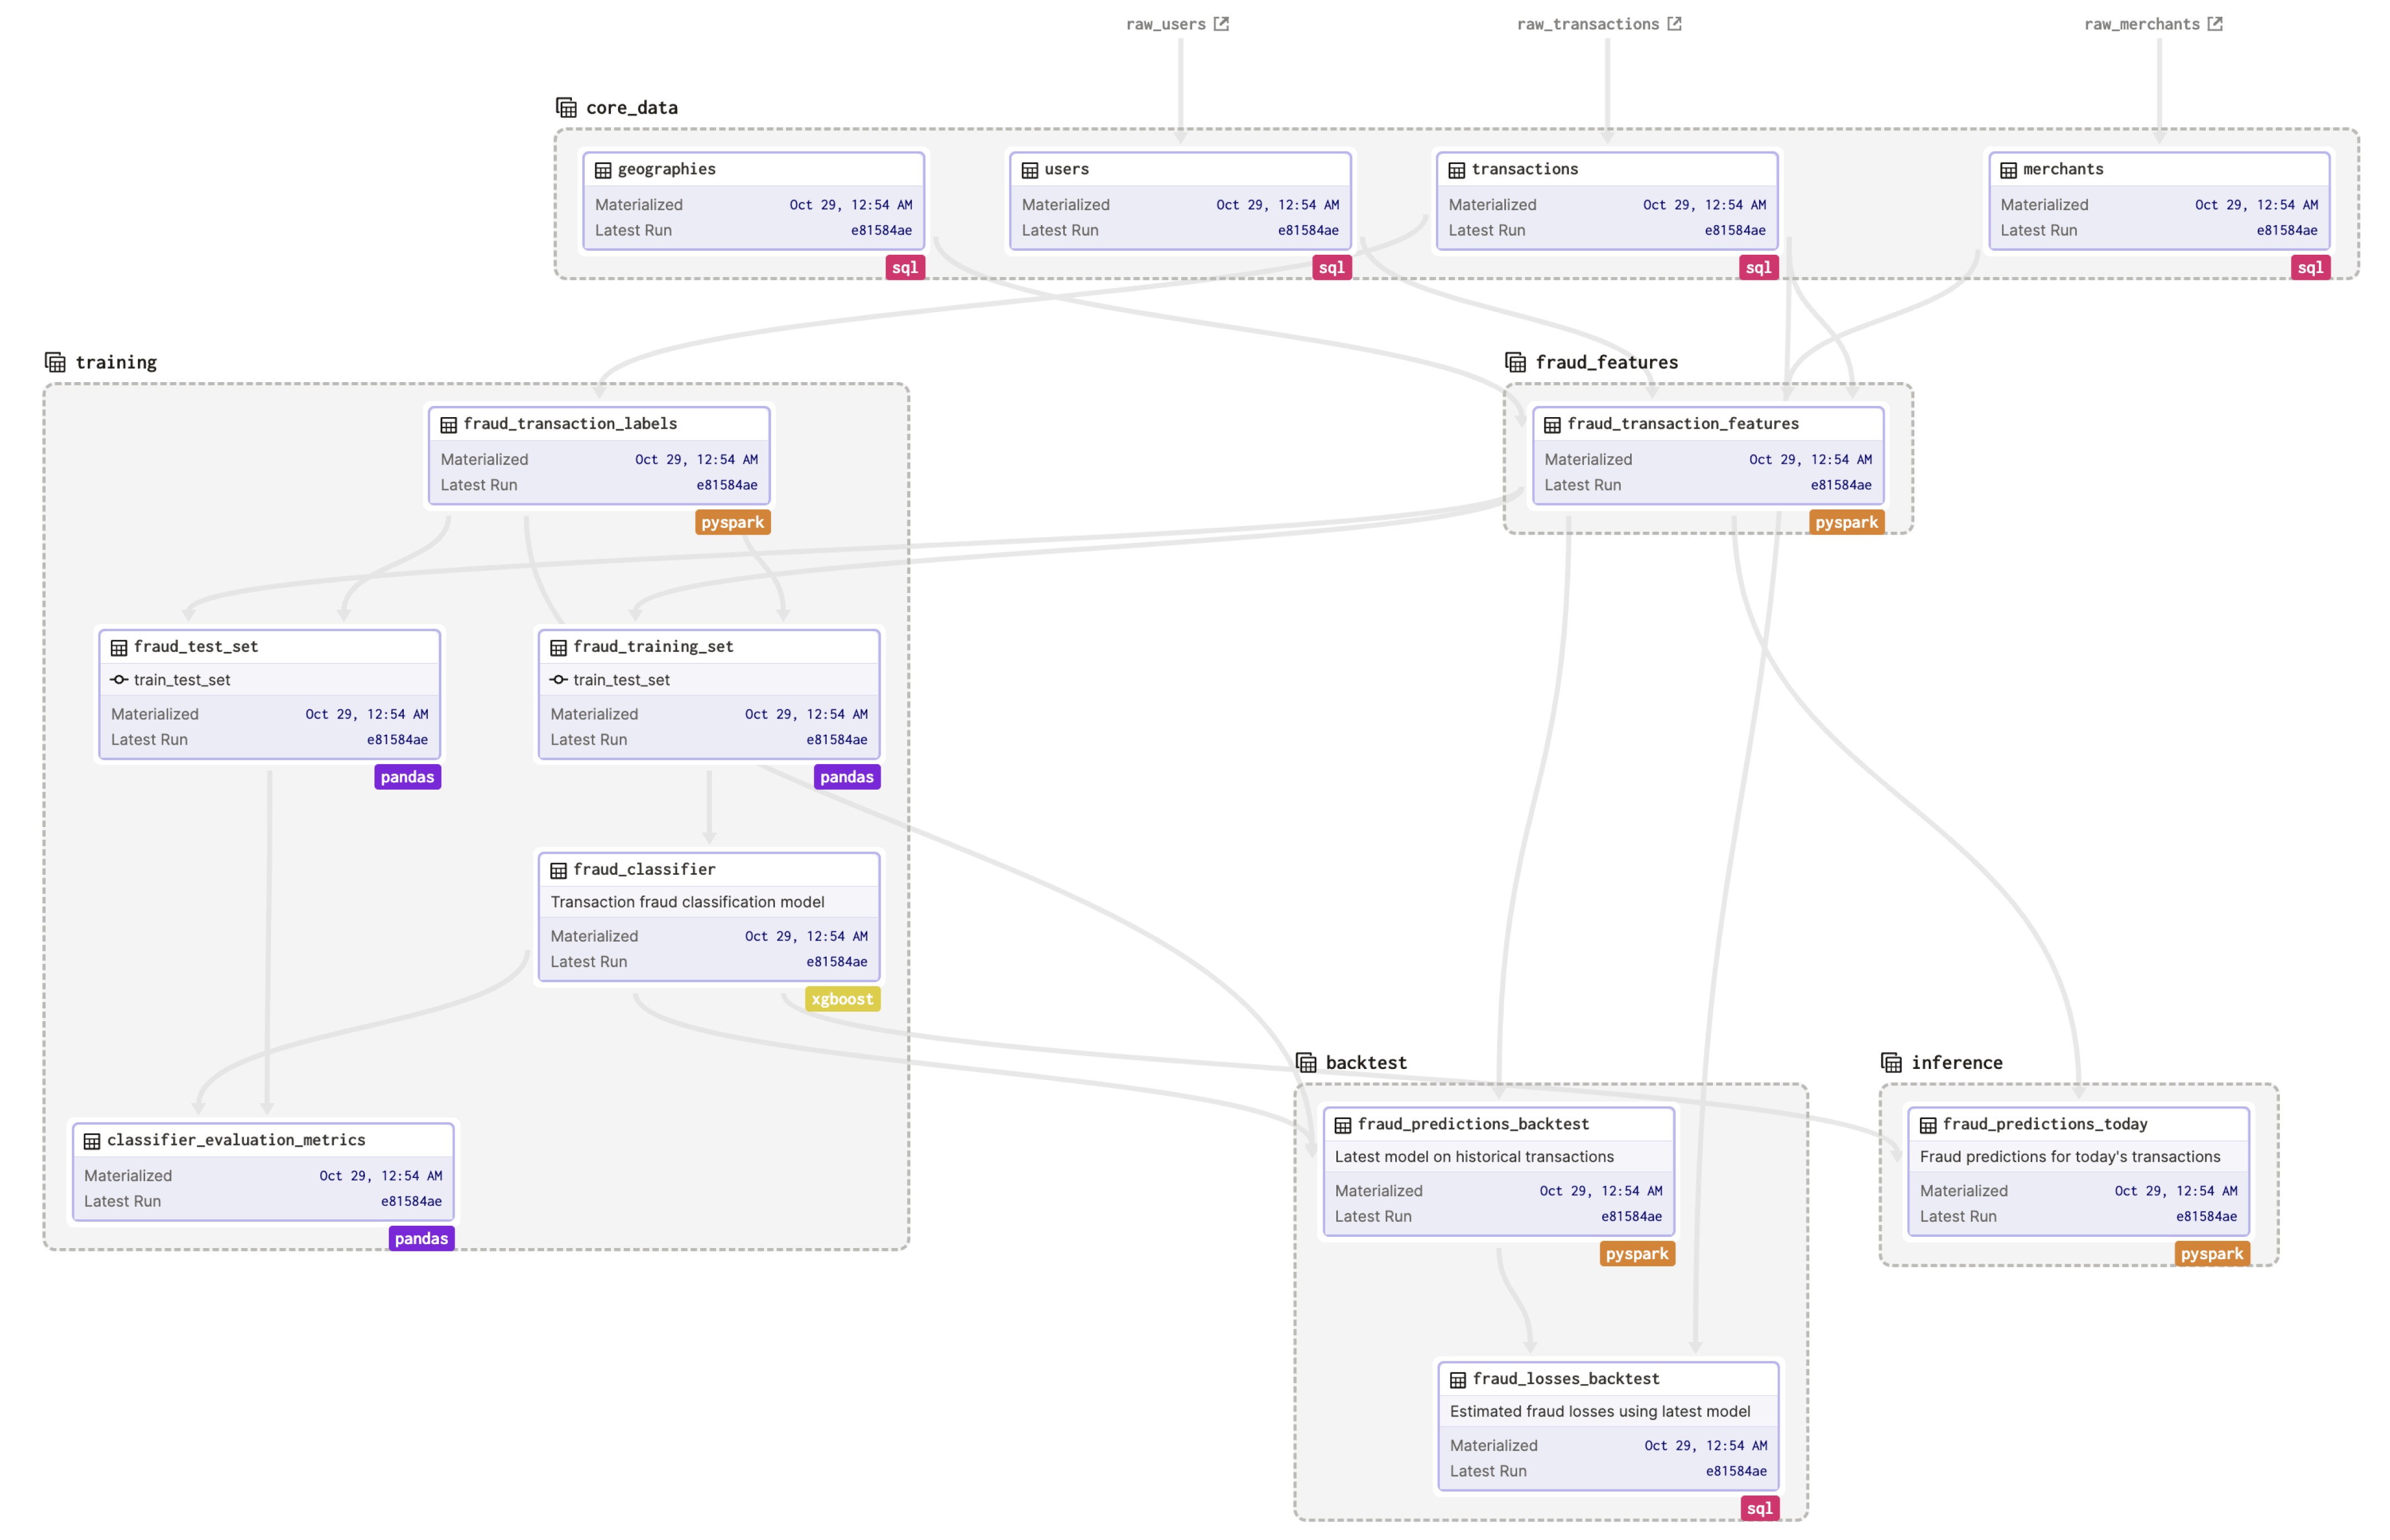Click the fraud_transaction_features table icon
This screenshot has width=2390, height=1540.
(x=1553, y=425)
